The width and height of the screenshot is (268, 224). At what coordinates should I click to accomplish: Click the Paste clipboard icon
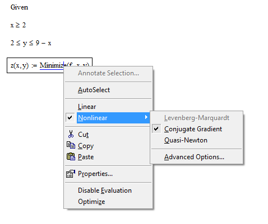[x=71, y=156]
